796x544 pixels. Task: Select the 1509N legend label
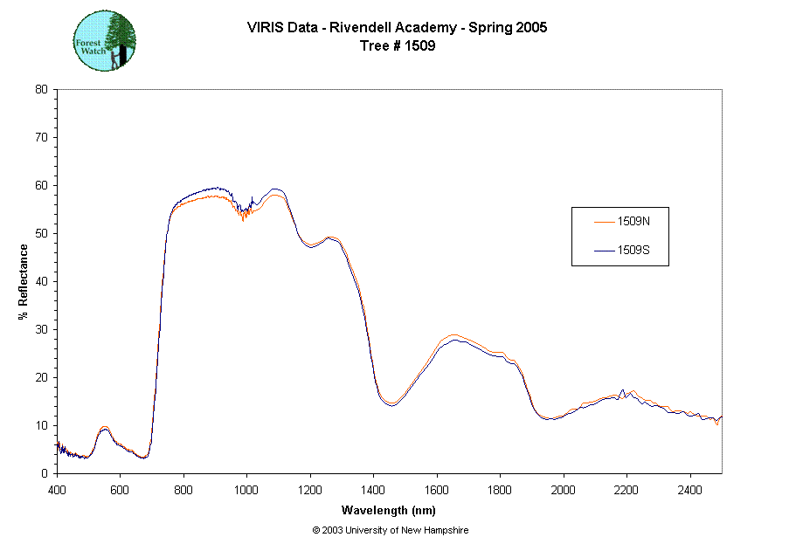pos(633,223)
